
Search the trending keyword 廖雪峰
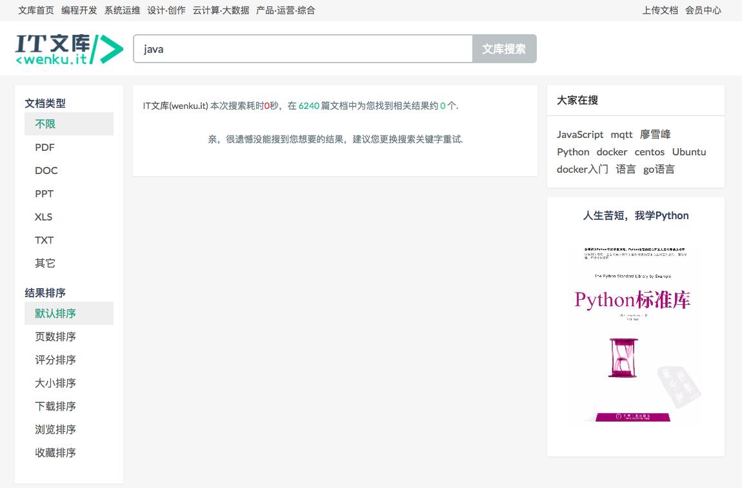654,134
